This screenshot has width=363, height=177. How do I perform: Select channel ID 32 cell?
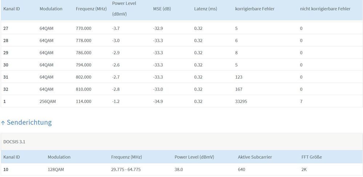pyautogui.click(x=6, y=89)
